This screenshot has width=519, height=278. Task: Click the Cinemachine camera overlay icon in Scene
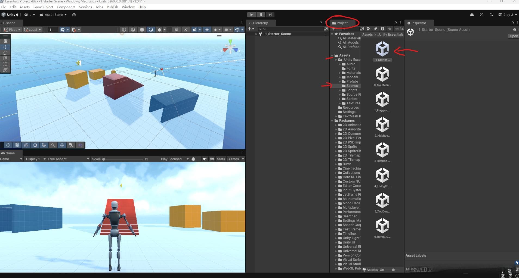point(71,145)
